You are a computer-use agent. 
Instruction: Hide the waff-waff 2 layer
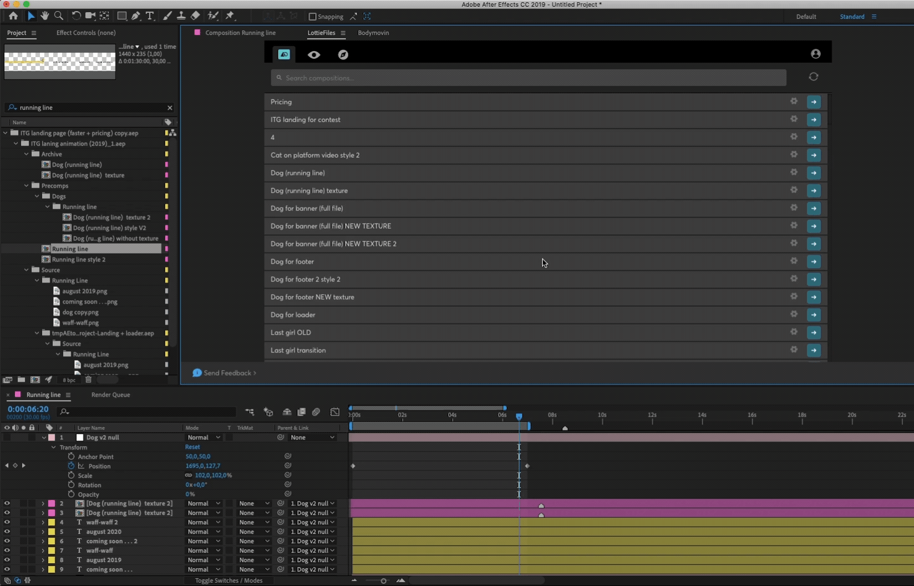point(7,522)
